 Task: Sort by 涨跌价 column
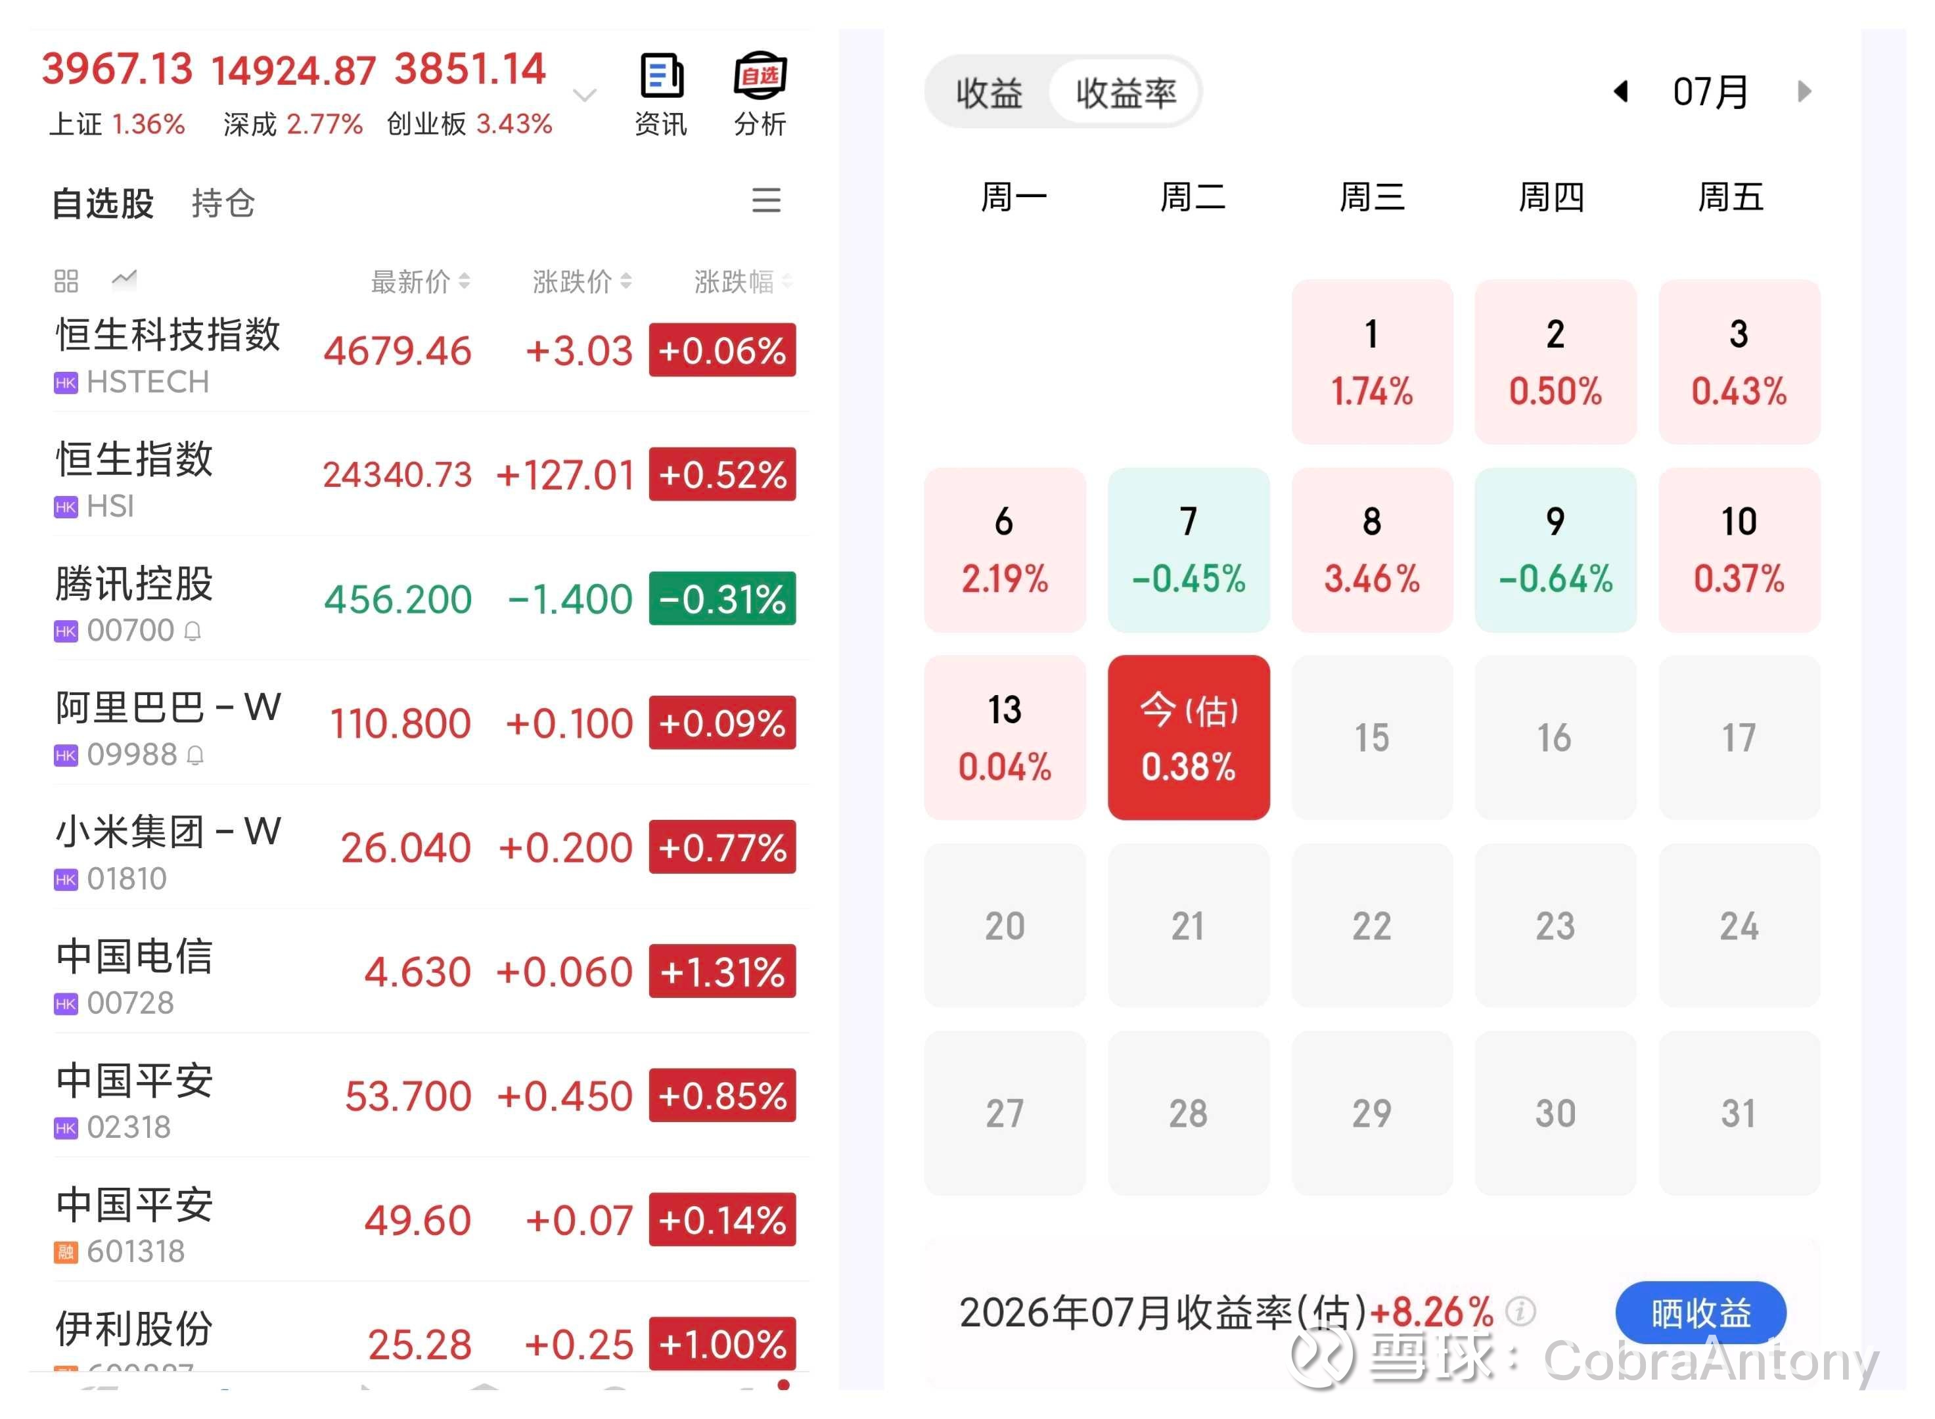[581, 281]
